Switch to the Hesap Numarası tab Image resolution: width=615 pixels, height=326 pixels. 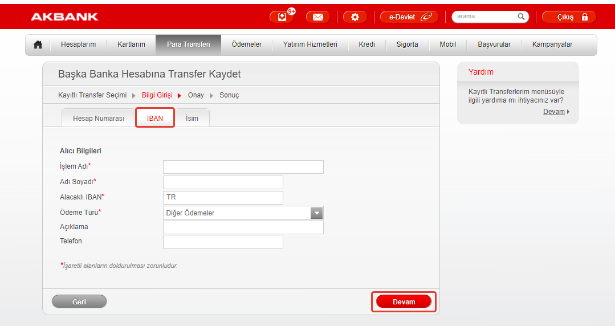coord(99,119)
